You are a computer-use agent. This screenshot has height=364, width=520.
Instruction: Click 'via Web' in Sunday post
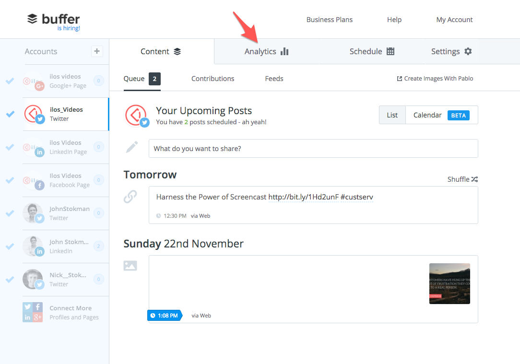click(201, 316)
